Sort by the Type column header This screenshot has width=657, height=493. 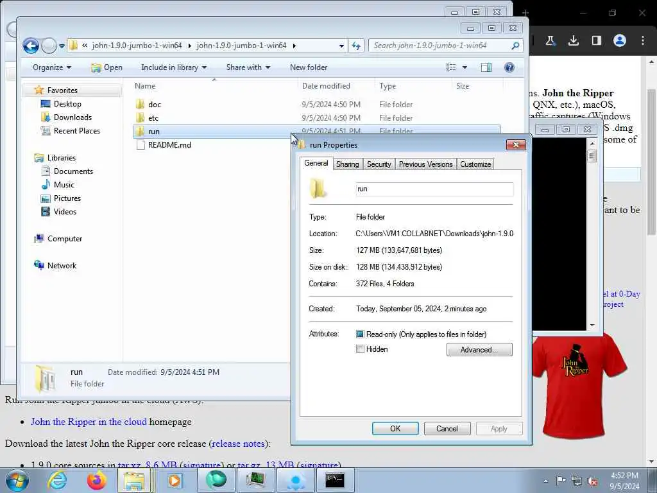(388, 86)
